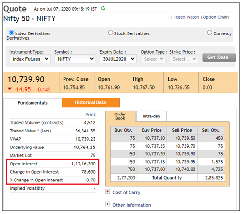This screenshot has width=241, height=214.
Task: Click the Print link
Action: 90,115
